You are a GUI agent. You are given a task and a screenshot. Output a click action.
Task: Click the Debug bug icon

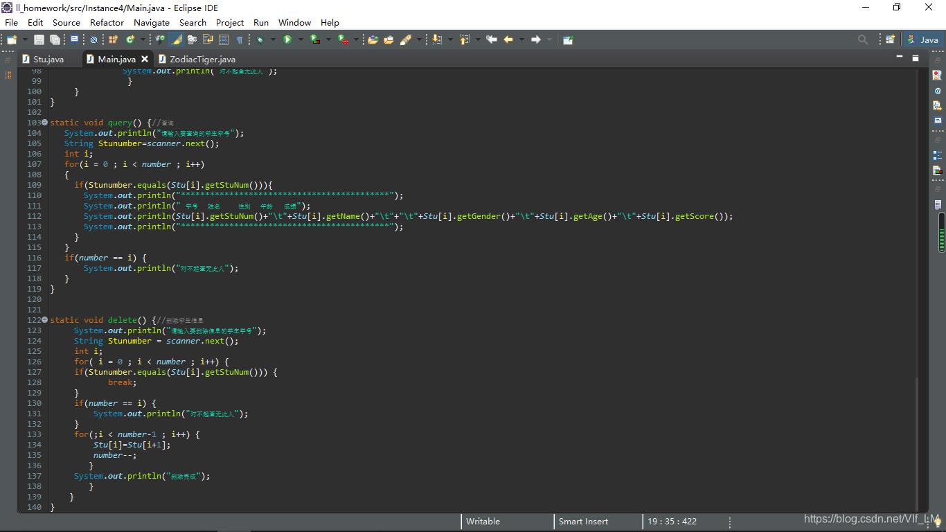point(260,39)
